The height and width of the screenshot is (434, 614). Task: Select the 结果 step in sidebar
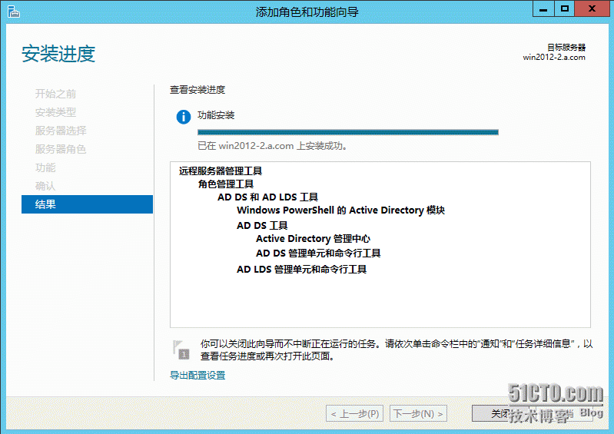point(87,204)
